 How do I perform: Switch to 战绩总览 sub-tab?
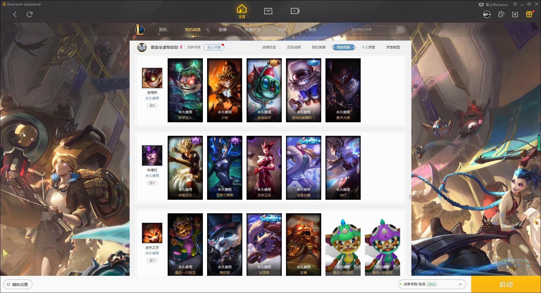click(269, 47)
